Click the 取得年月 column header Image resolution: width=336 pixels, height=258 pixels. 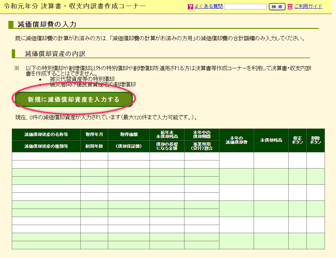(94, 135)
